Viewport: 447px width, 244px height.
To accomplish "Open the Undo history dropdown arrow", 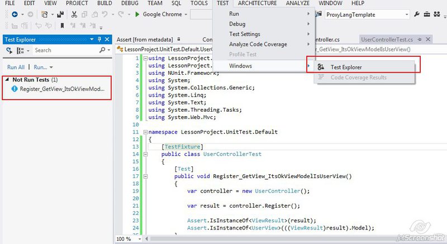I will [113, 14].
